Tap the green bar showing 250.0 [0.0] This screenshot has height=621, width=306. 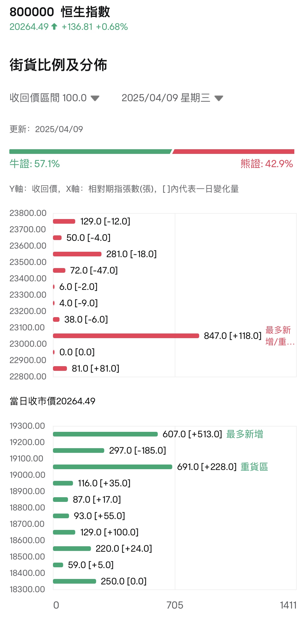[74, 581]
